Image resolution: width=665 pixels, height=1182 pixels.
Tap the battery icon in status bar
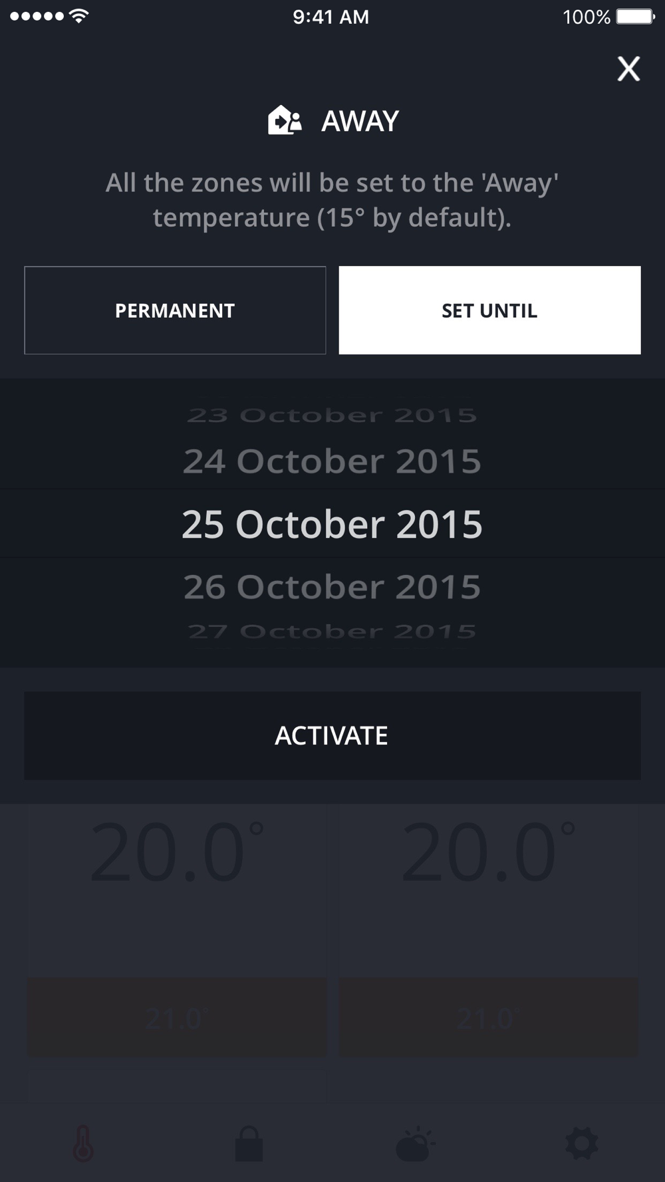pos(636,17)
